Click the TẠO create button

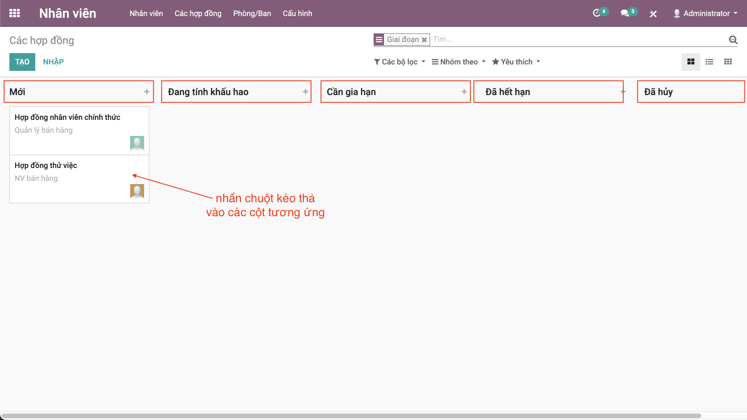(22, 62)
